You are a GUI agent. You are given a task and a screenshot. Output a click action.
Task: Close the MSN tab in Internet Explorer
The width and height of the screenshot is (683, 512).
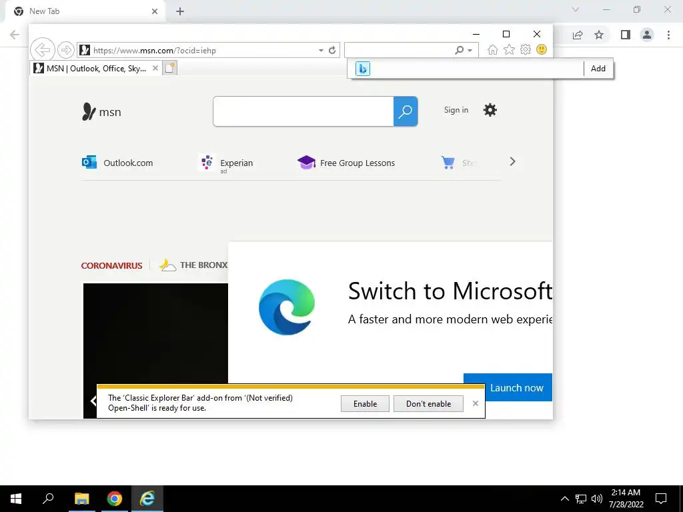coord(155,68)
